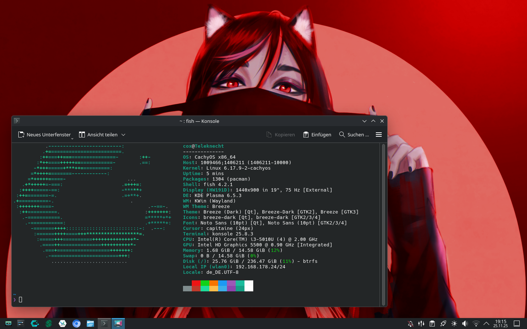Click the clock showing 19:15

point(501,324)
